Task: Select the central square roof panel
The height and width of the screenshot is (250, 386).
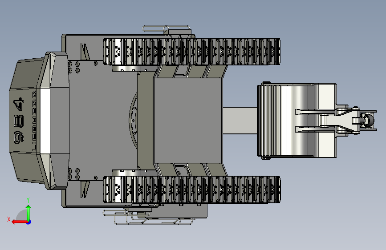Action: pyautogui.click(x=188, y=120)
